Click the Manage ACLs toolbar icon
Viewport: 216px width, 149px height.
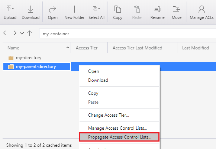pyautogui.click(x=202, y=9)
